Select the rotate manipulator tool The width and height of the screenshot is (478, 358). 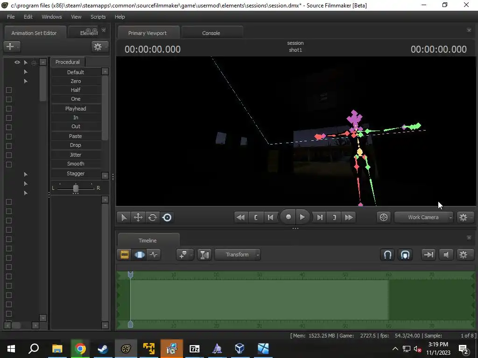click(x=153, y=217)
